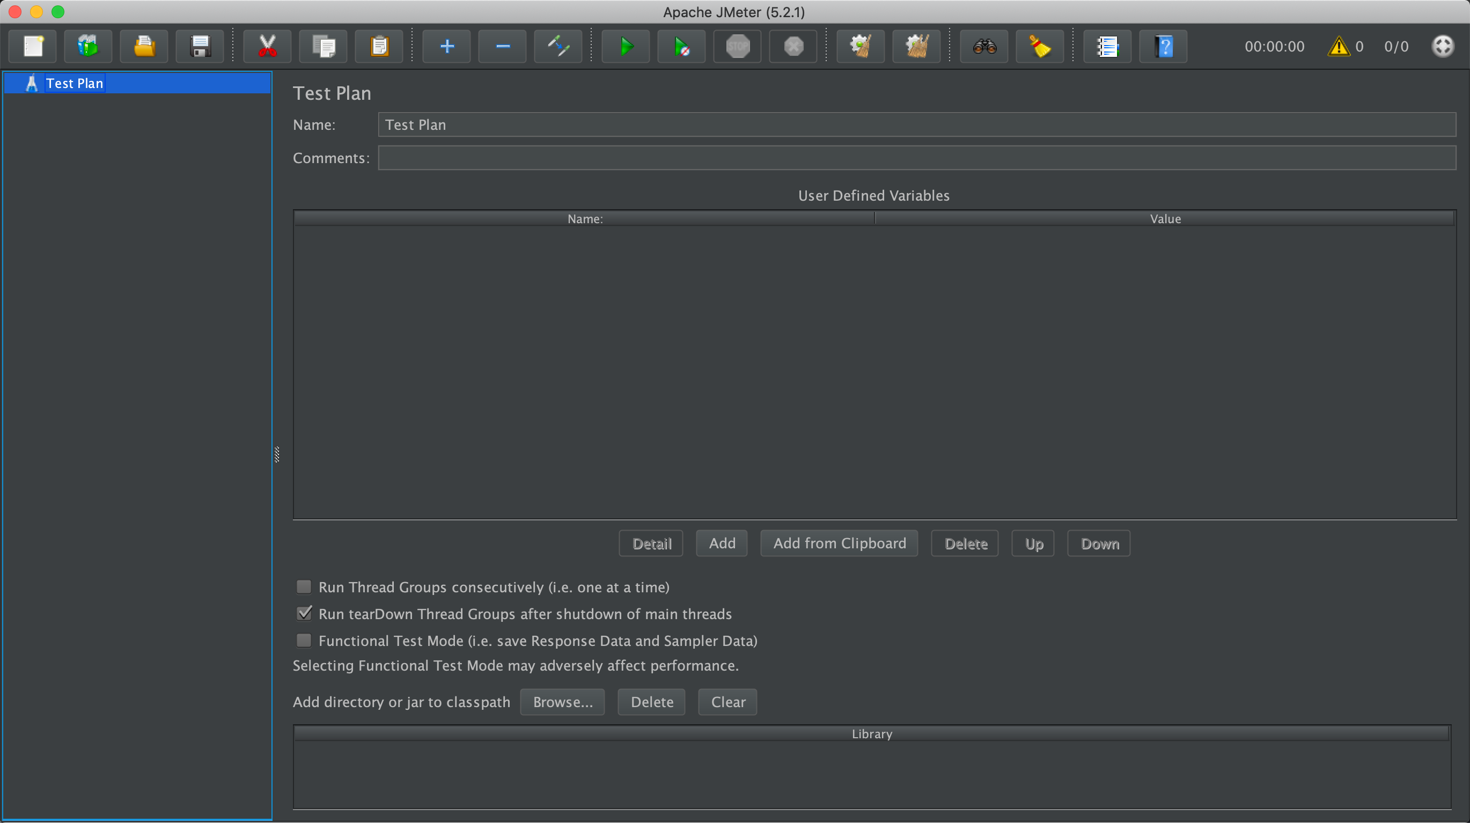
Task: Click Start no pauses icon
Action: pyautogui.click(x=681, y=46)
